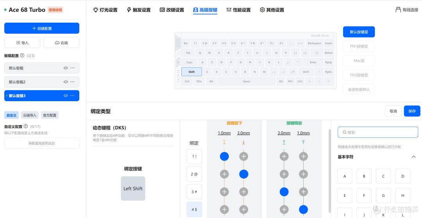Open code icon on 默认板载2 row

(x=66, y=82)
